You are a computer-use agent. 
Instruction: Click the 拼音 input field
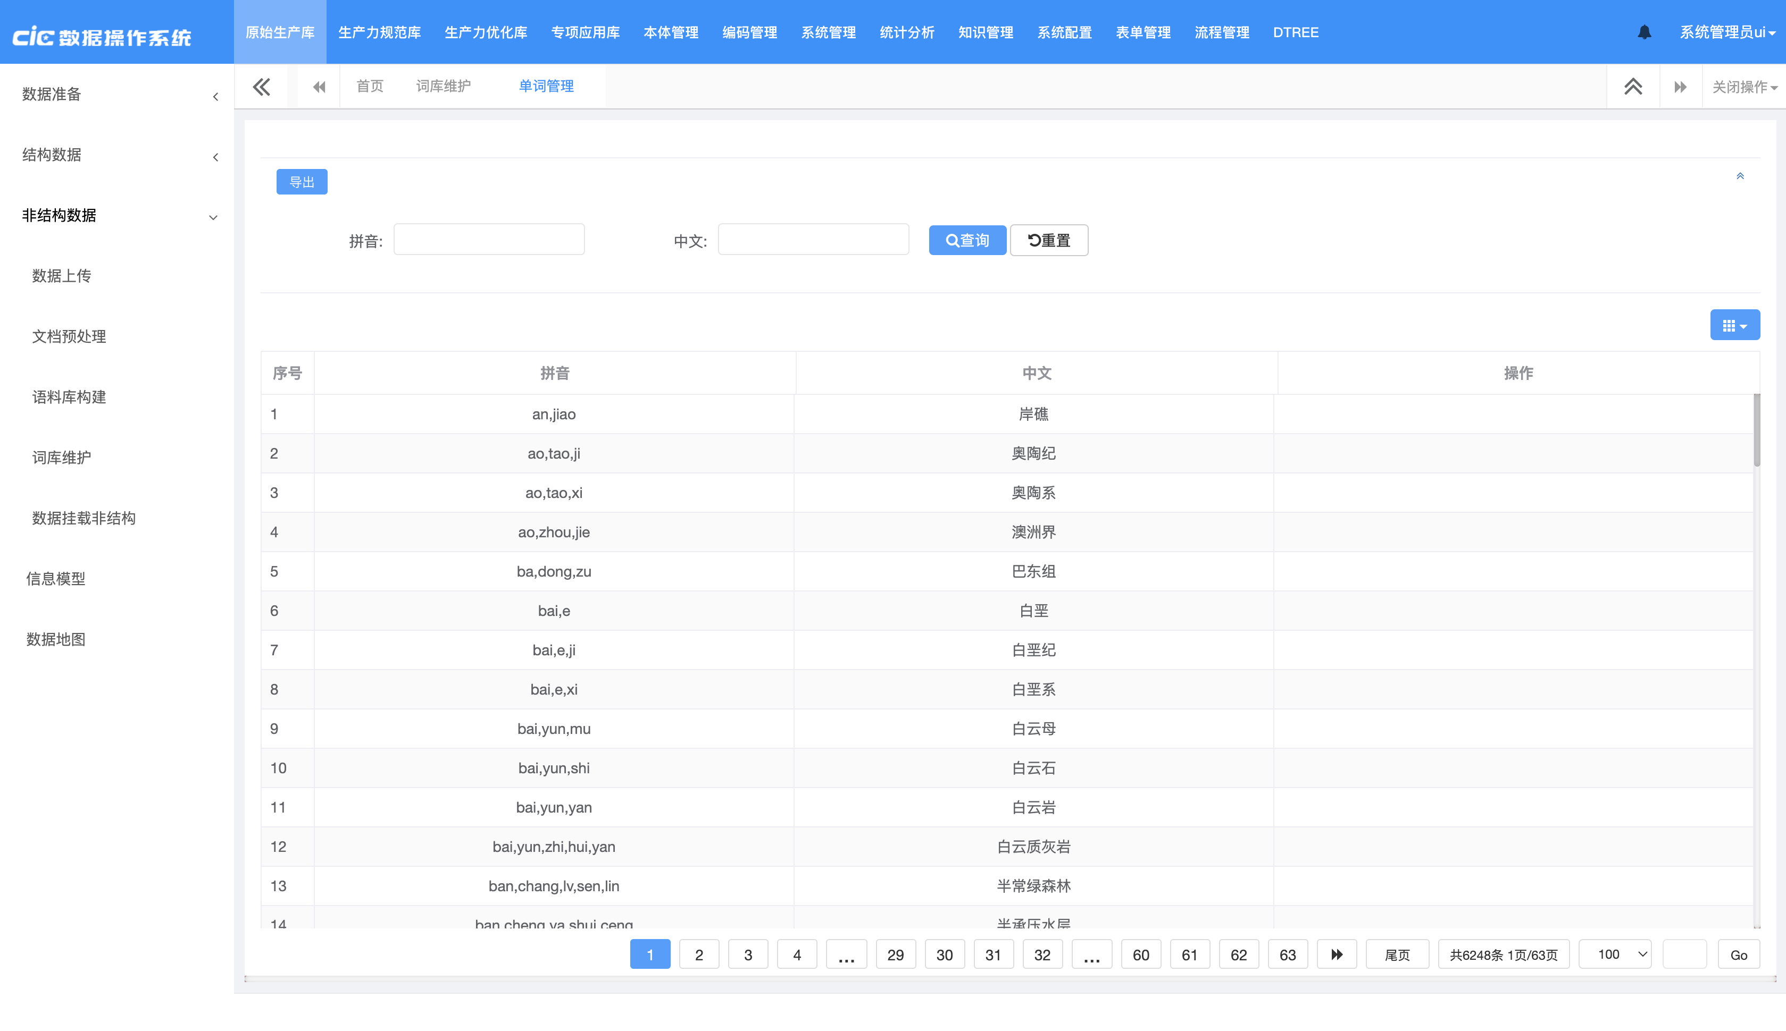(x=489, y=240)
